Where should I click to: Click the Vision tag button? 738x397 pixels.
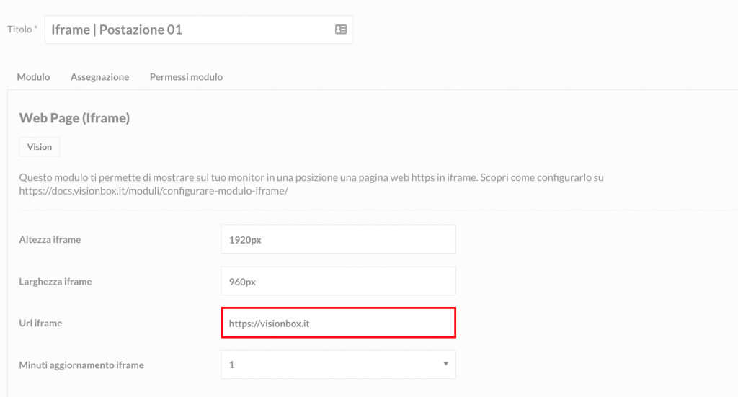(40, 147)
